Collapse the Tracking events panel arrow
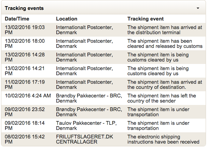Image resolution: width=207 pixels, height=147 pixels. coord(198,8)
